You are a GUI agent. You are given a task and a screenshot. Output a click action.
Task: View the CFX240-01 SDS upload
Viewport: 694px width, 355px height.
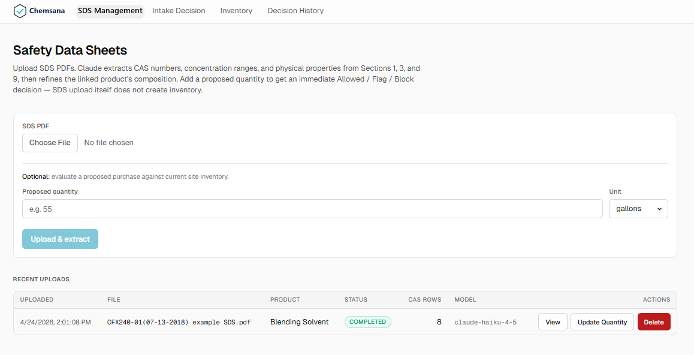[x=553, y=322]
